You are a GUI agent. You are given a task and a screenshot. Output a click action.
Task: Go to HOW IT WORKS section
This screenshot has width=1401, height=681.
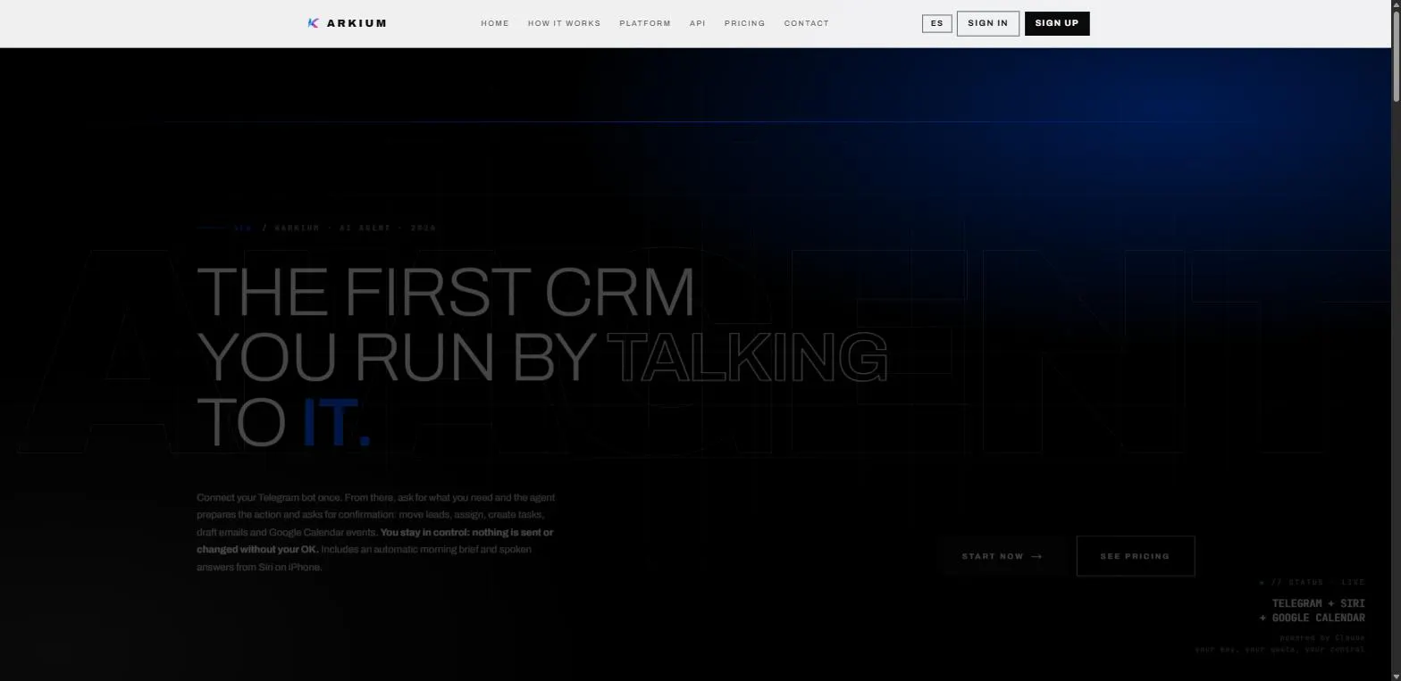coord(564,23)
